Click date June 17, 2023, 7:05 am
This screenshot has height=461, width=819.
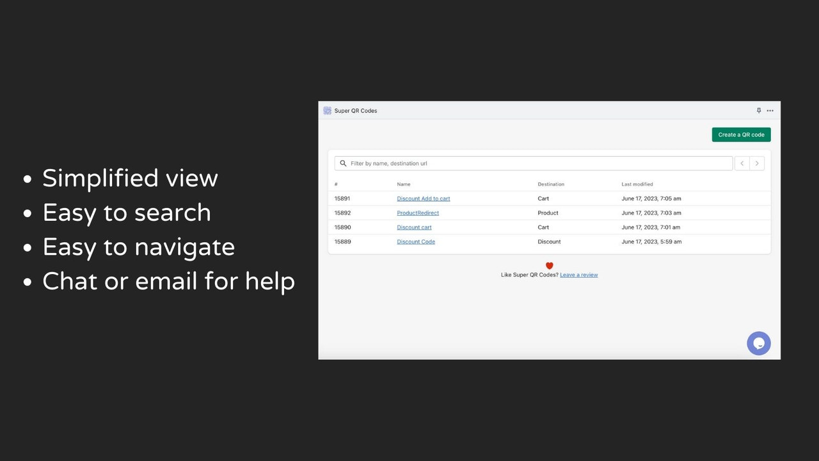point(651,198)
